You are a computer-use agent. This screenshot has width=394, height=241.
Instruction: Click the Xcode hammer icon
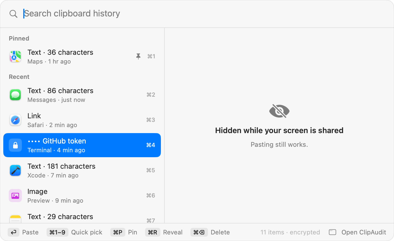coord(15,170)
